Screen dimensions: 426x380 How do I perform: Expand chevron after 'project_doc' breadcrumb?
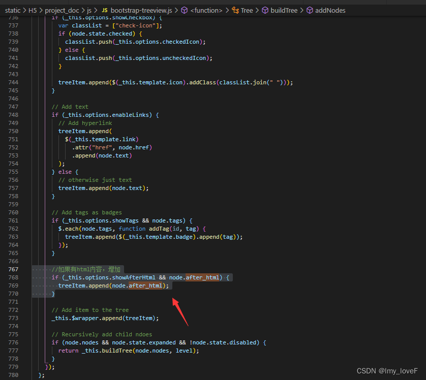(83, 11)
